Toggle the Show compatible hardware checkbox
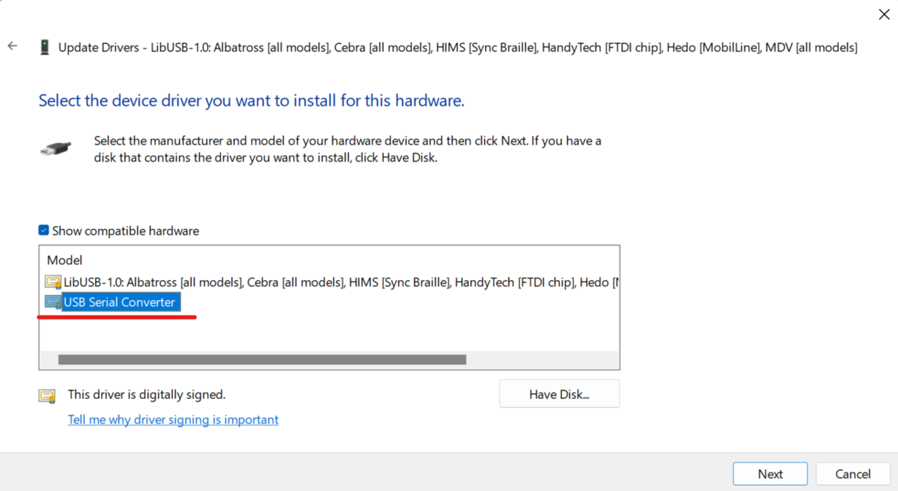 pyautogui.click(x=44, y=231)
